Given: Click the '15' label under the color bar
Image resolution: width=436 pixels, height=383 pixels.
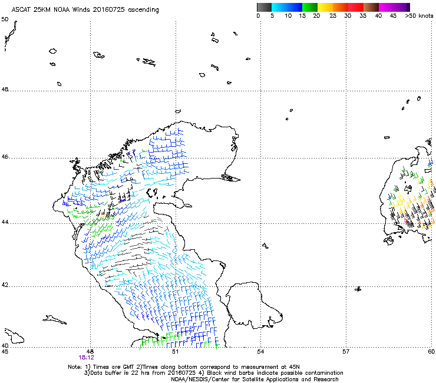Looking at the screenshot, I should 302,16.
